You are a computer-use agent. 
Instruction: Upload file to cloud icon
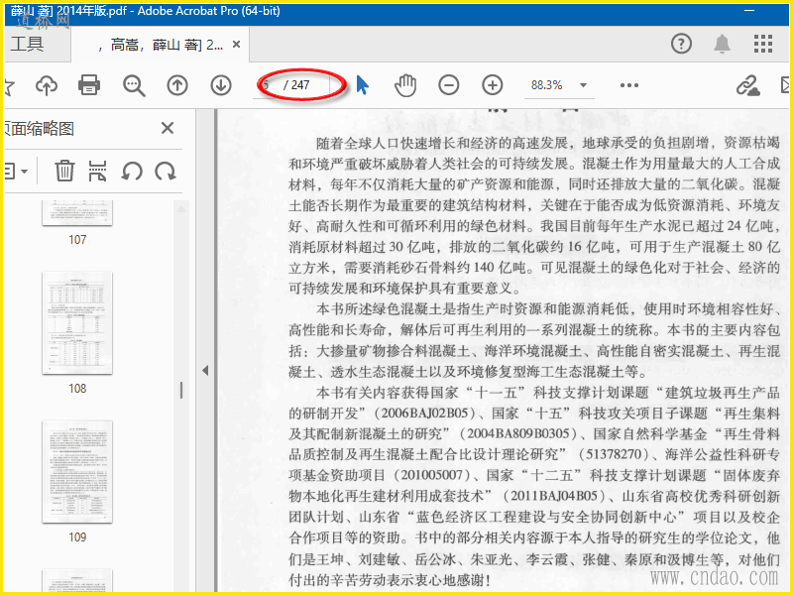pyautogui.click(x=47, y=85)
